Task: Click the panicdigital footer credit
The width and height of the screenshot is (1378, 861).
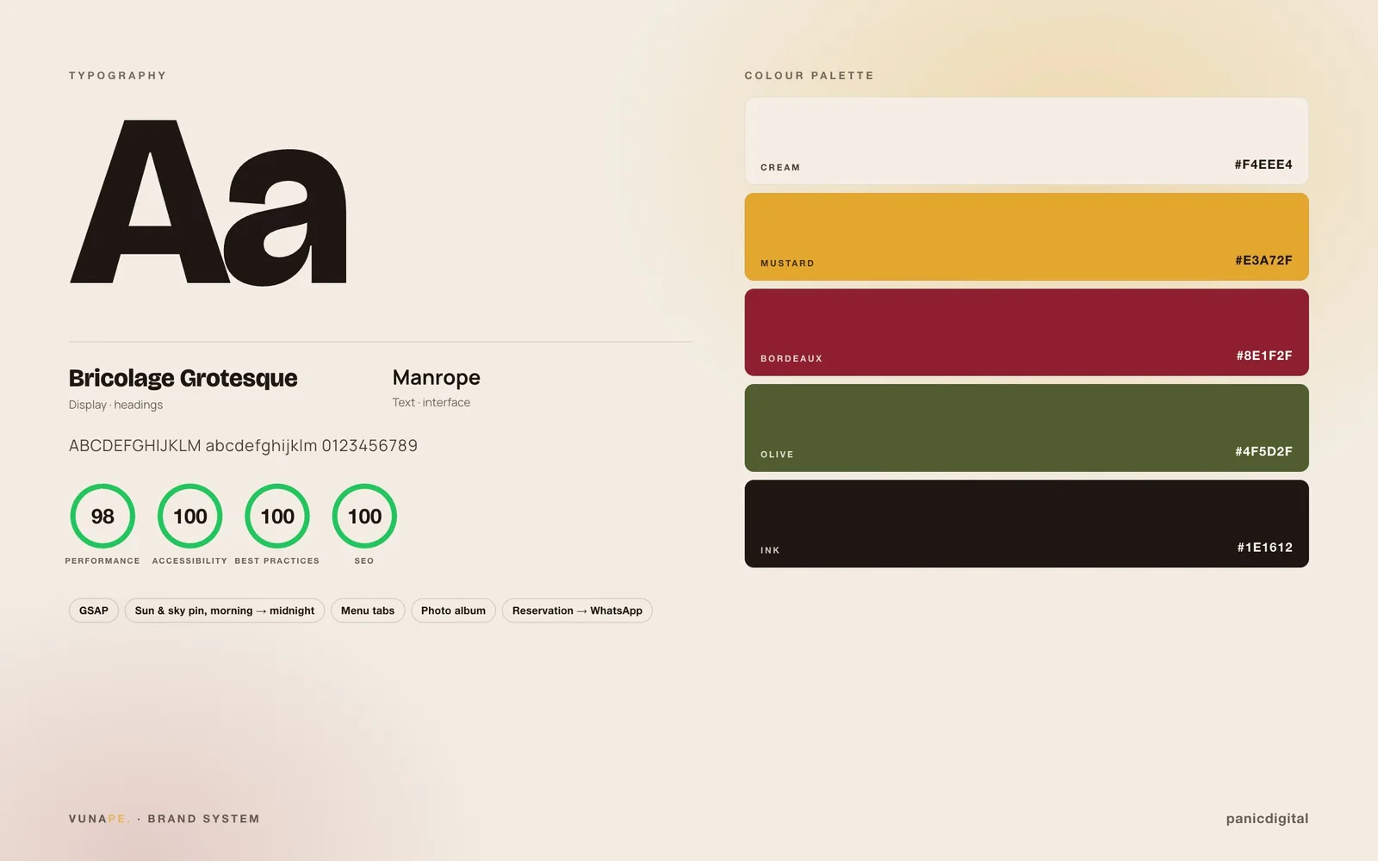Action: 1267,819
